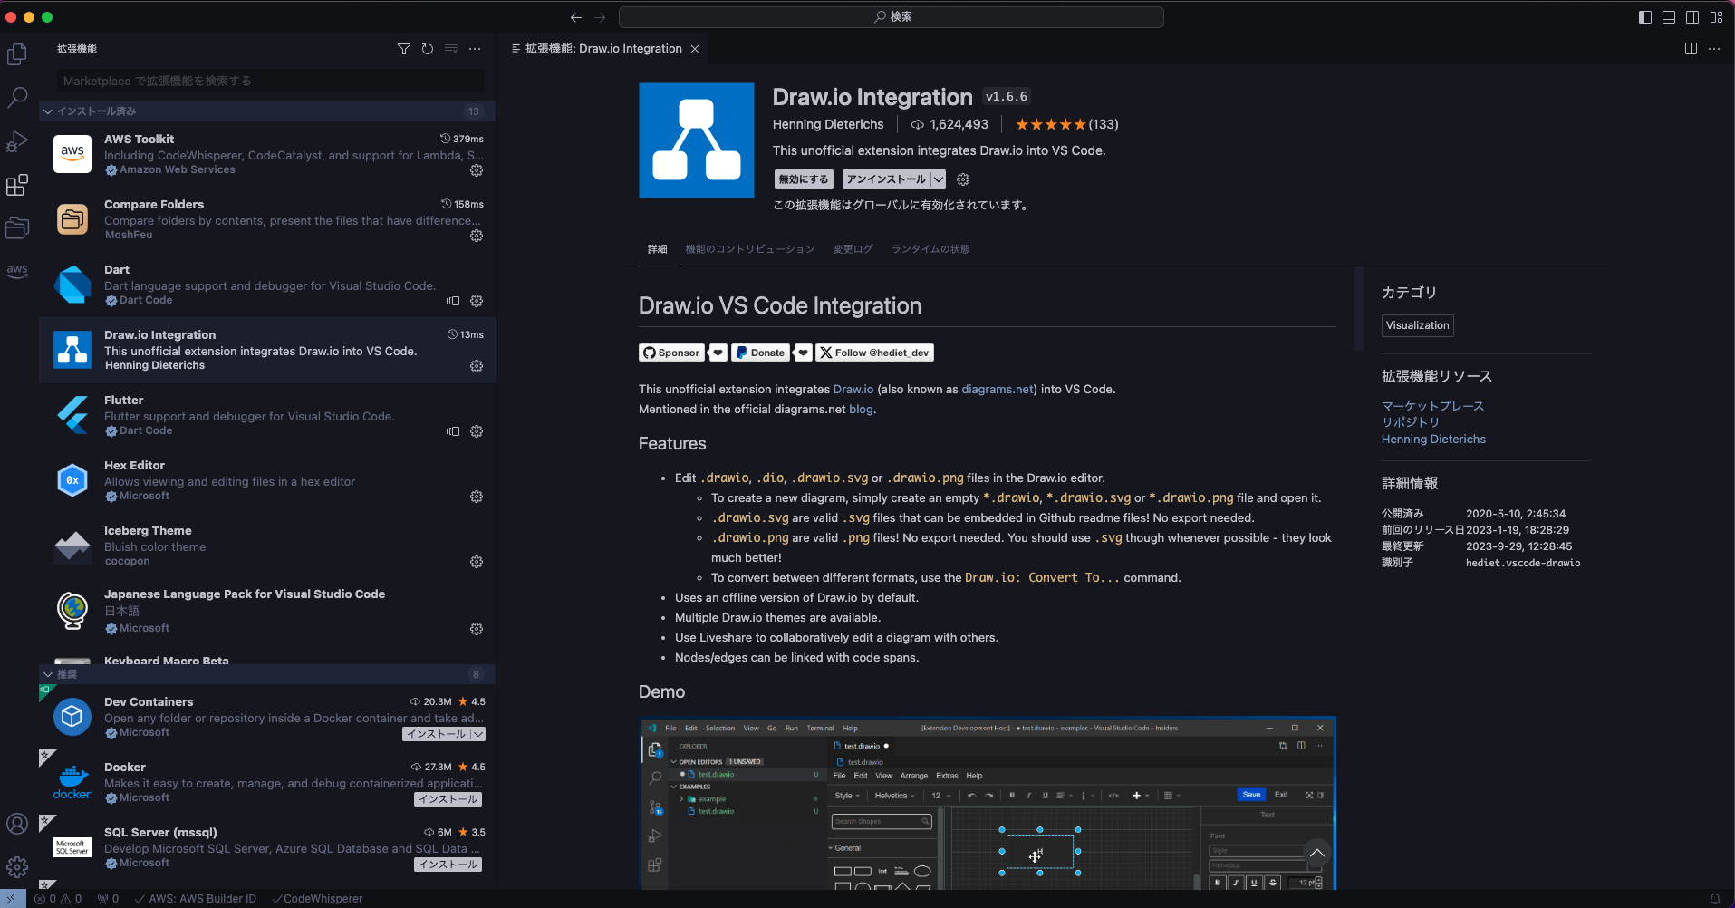Switch to 変更ログ tab
Image resolution: width=1735 pixels, height=908 pixels.
(x=853, y=249)
